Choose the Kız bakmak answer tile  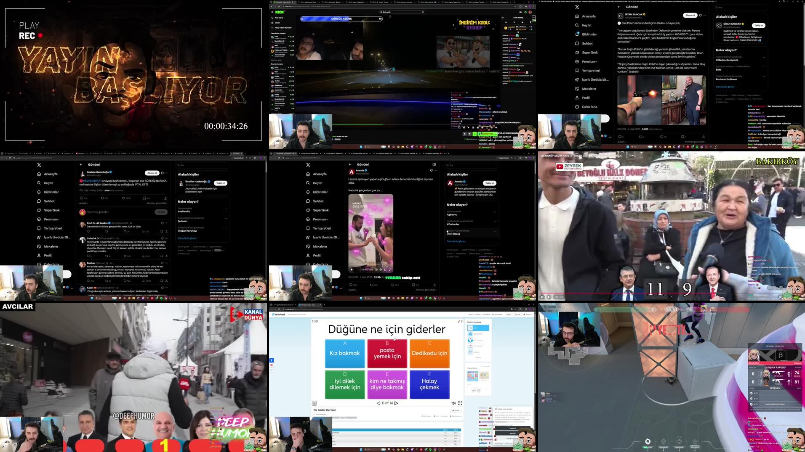point(345,354)
